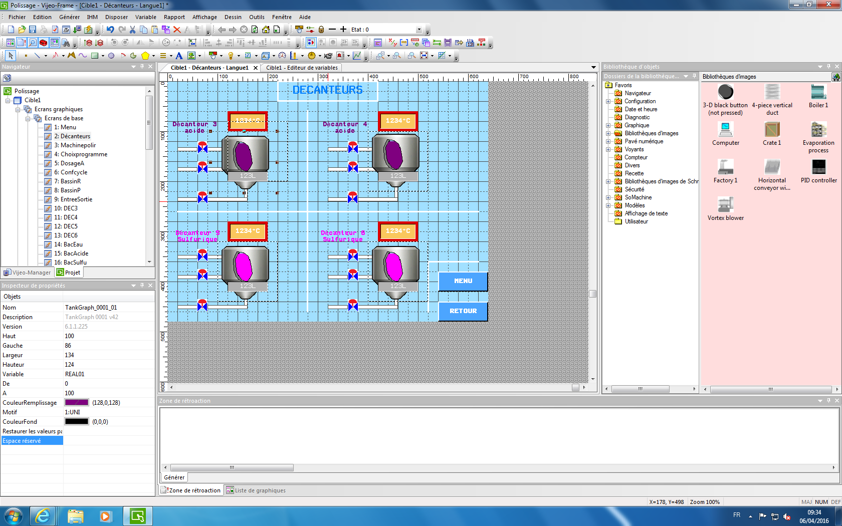The height and width of the screenshot is (526, 842).
Task: Click the home screen icon
Action: coord(266,30)
